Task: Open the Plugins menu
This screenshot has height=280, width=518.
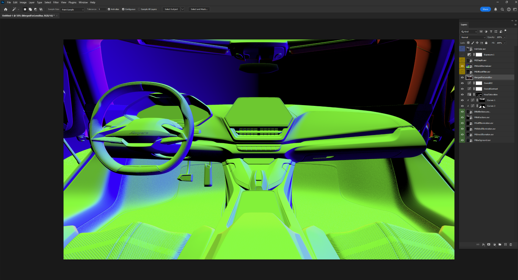Action: point(72,2)
